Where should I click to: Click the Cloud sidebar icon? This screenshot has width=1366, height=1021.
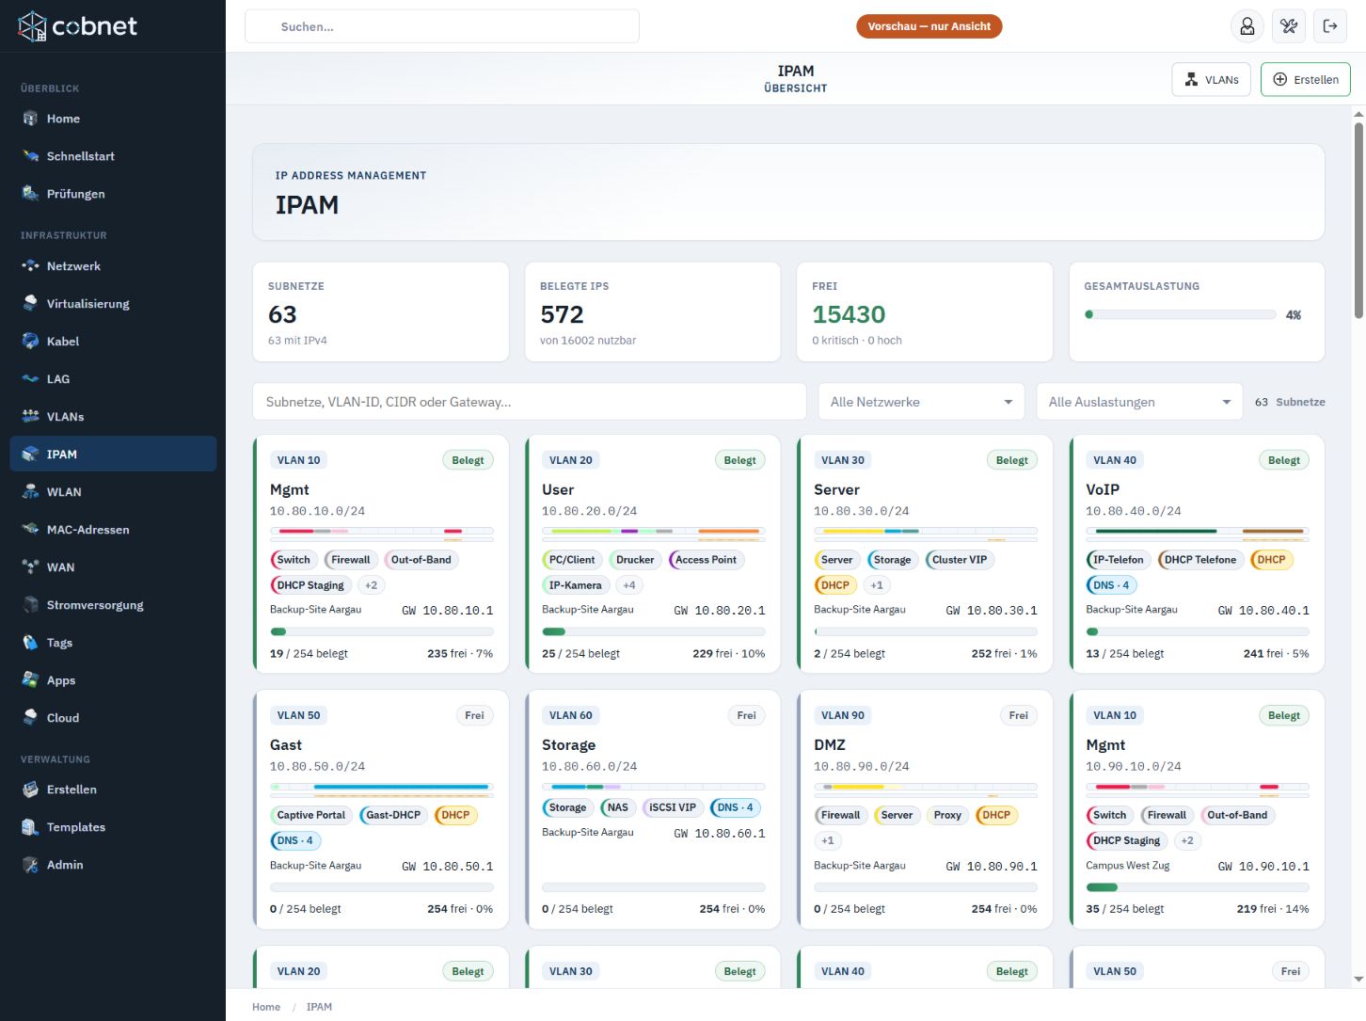30,718
